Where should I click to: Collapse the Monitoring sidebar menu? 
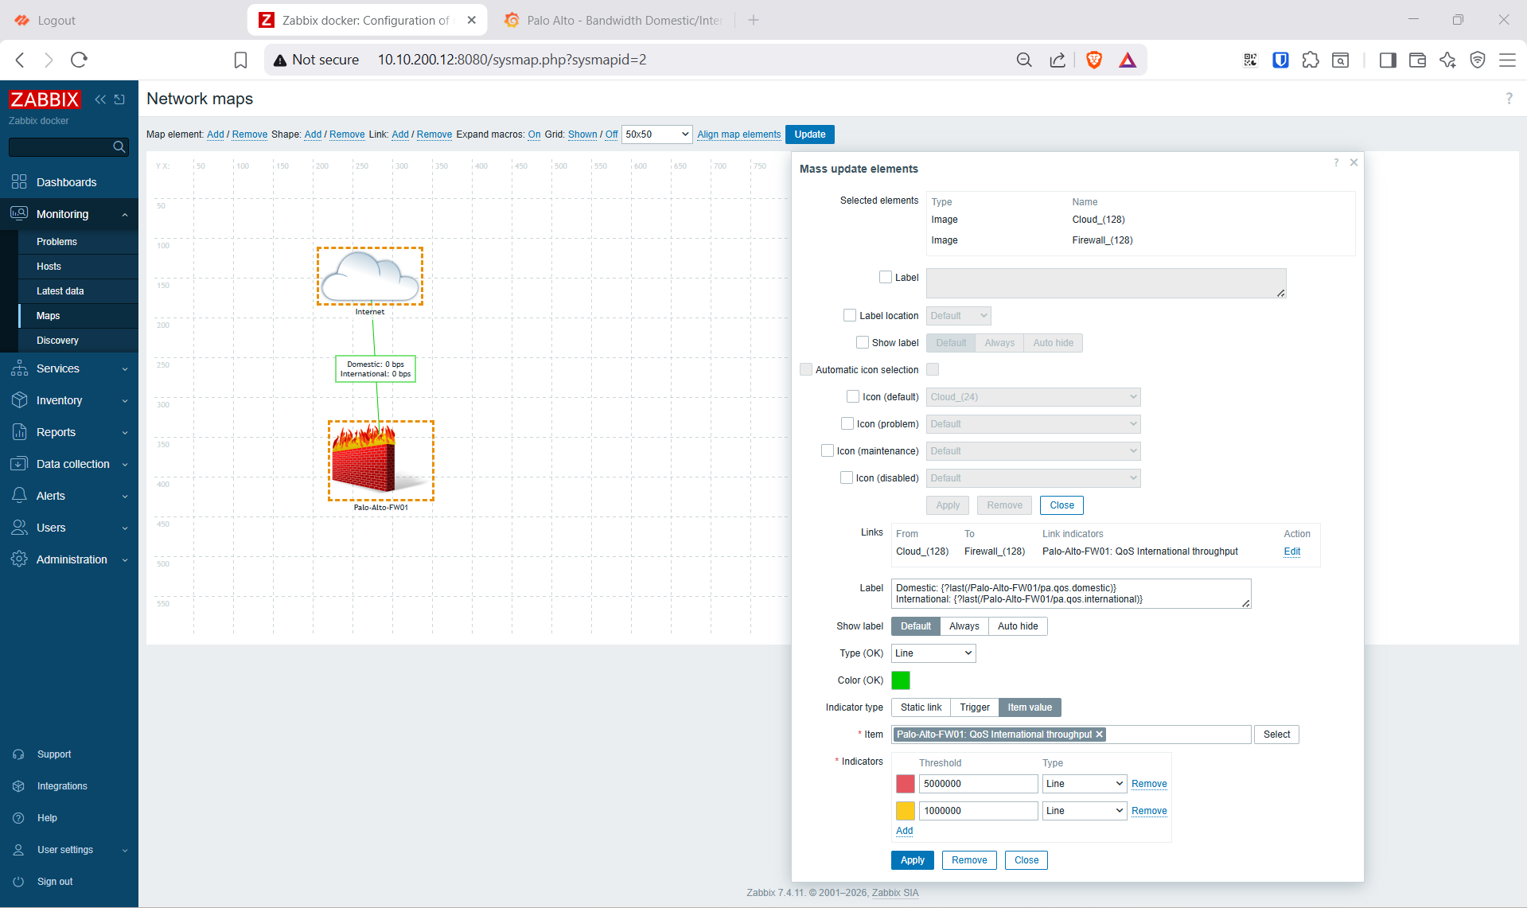pyautogui.click(x=69, y=214)
